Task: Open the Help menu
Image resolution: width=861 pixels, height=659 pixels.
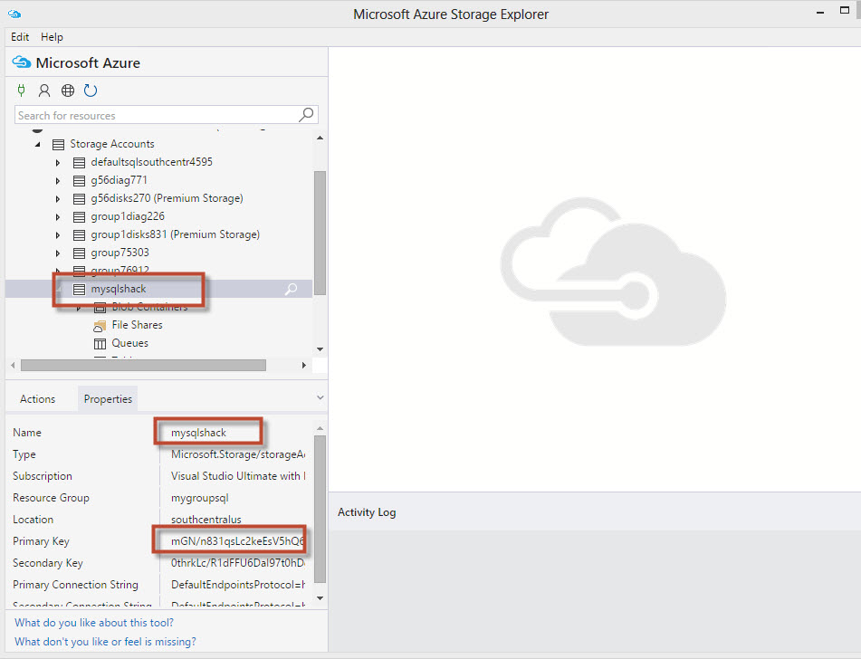Action: tap(52, 37)
